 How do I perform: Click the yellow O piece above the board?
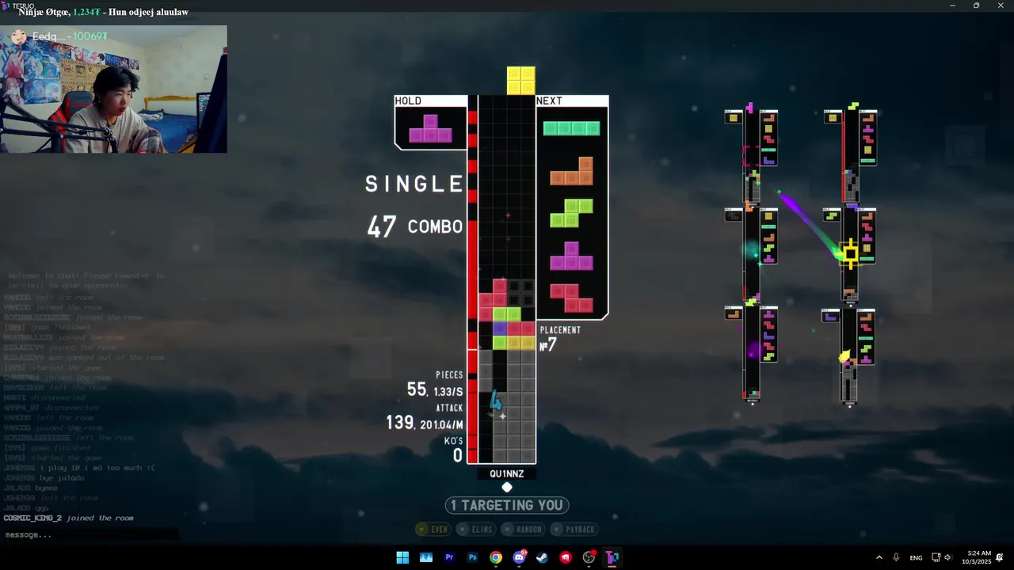pos(521,81)
